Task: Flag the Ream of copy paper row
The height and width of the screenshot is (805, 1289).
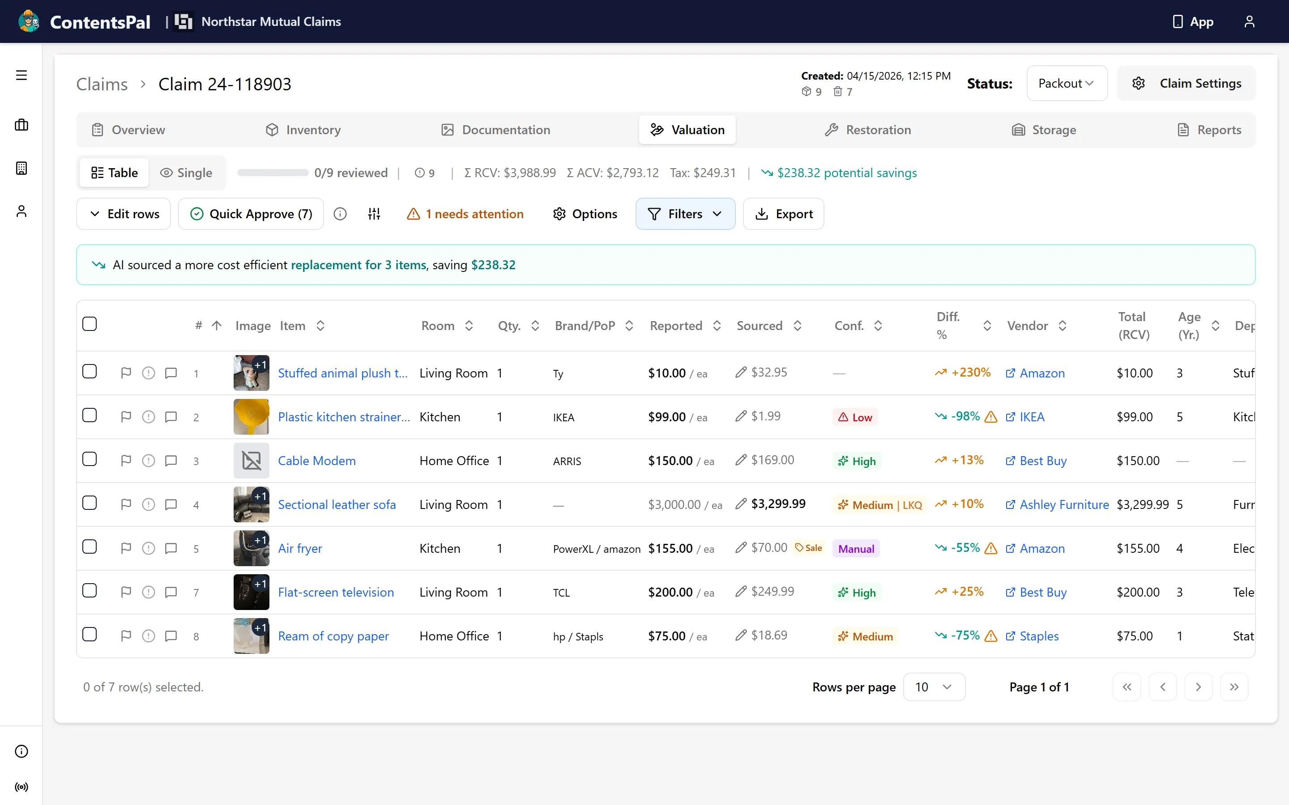Action: (126, 636)
